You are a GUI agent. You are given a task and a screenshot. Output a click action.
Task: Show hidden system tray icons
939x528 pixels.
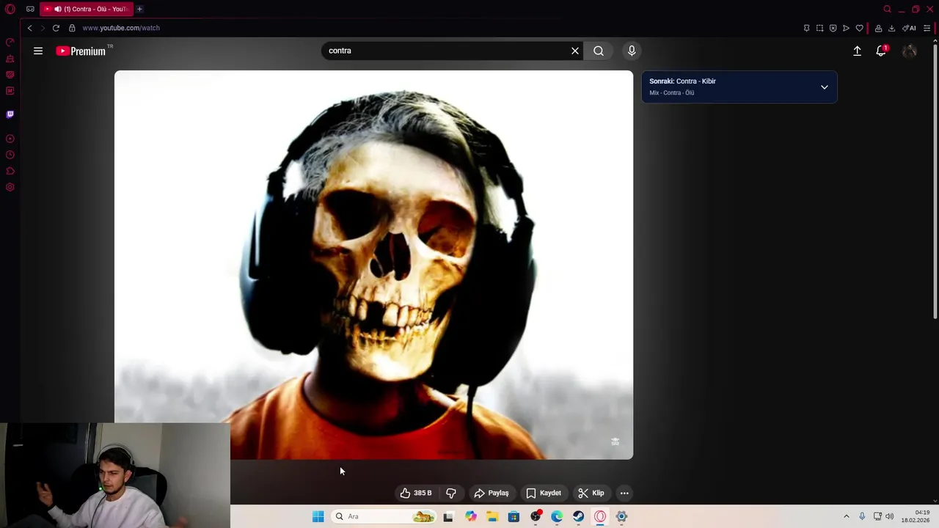(x=846, y=516)
